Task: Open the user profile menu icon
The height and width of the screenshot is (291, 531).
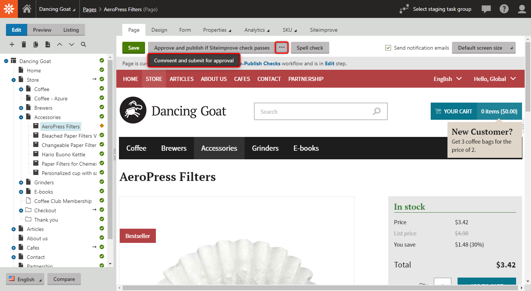Action: tap(522, 9)
